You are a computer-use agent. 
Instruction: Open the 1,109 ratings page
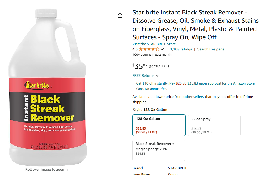[181, 49]
